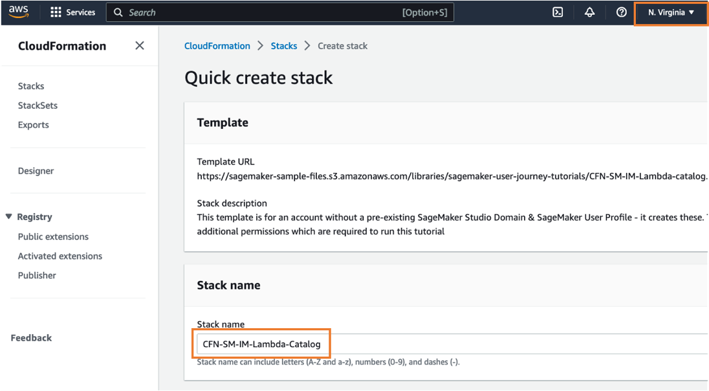Screen dimensions: 709x391
Task: Open the notifications bell
Action: point(589,12)
